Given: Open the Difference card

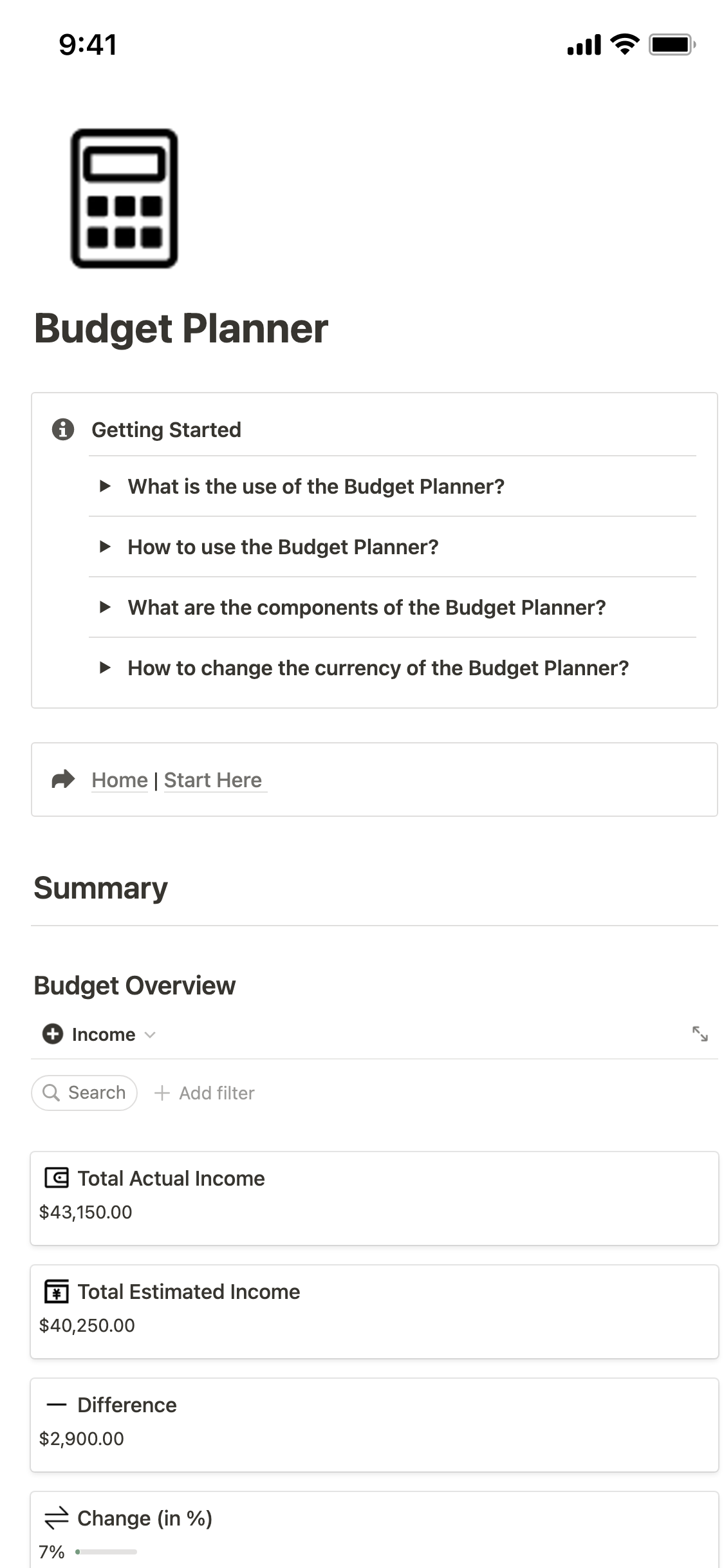Looking at the screenshot, I should click(374, 1424).
